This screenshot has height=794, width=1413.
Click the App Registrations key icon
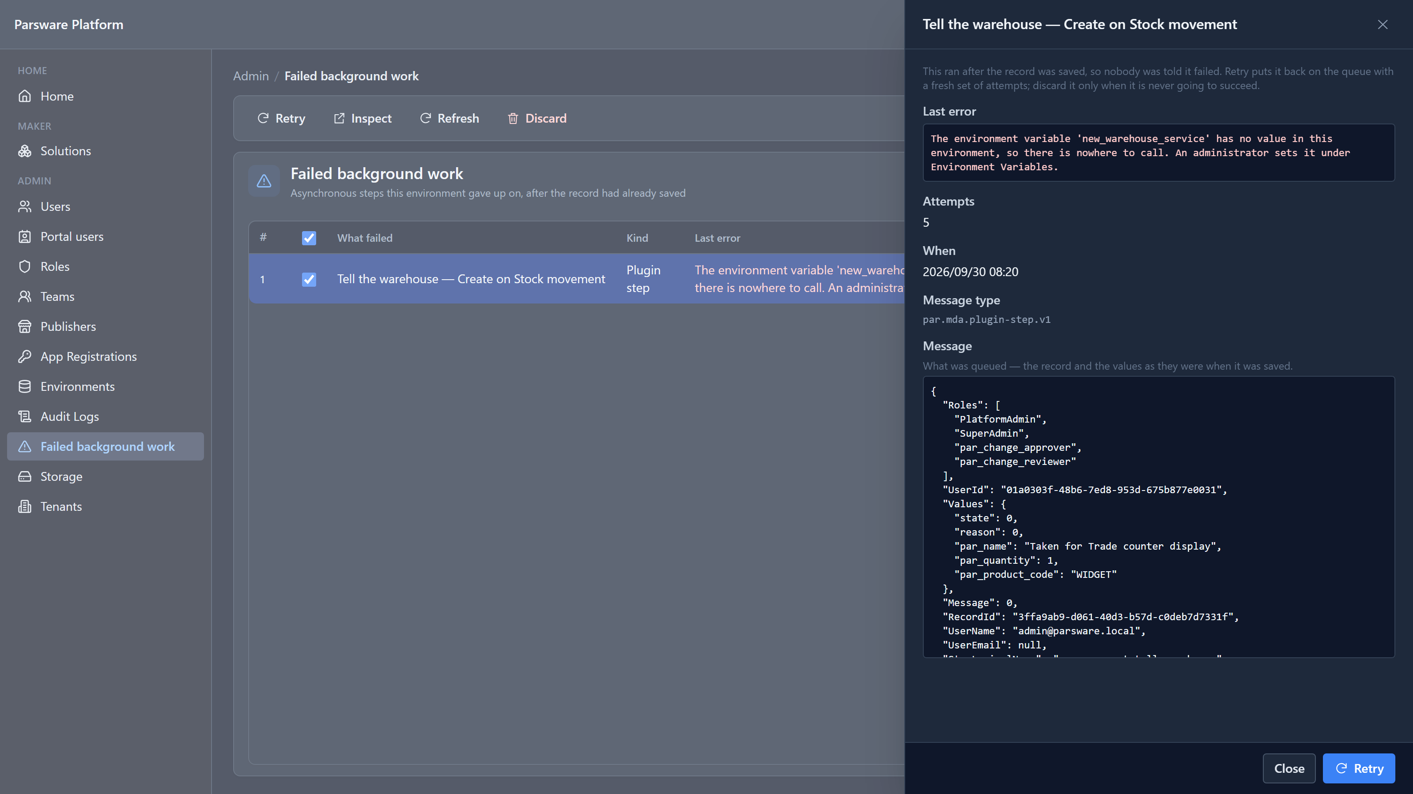pyautogui.click(x=25, y=357)
